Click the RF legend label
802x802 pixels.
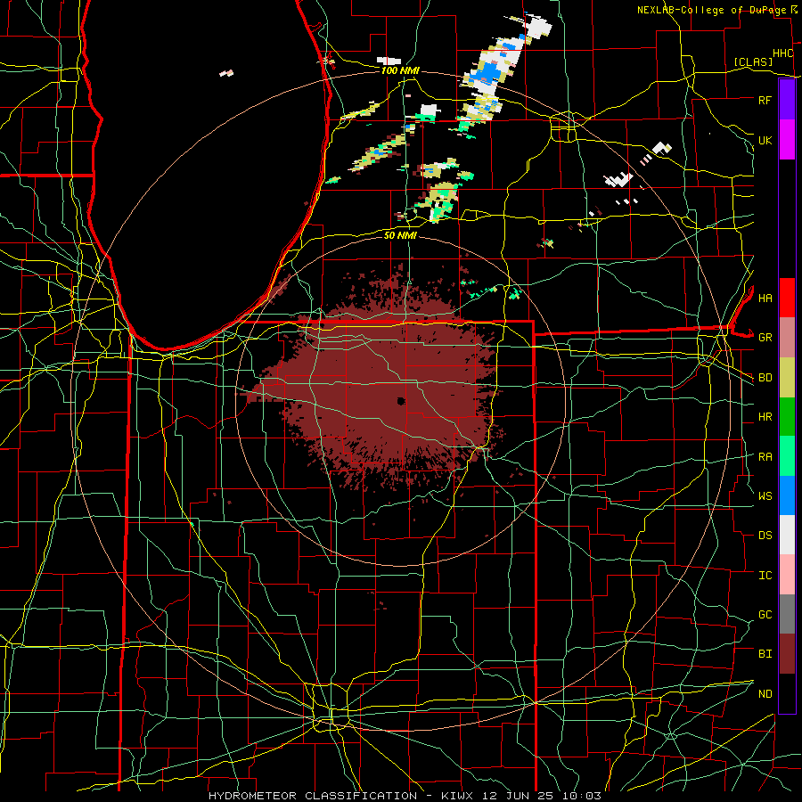(765, 100)
